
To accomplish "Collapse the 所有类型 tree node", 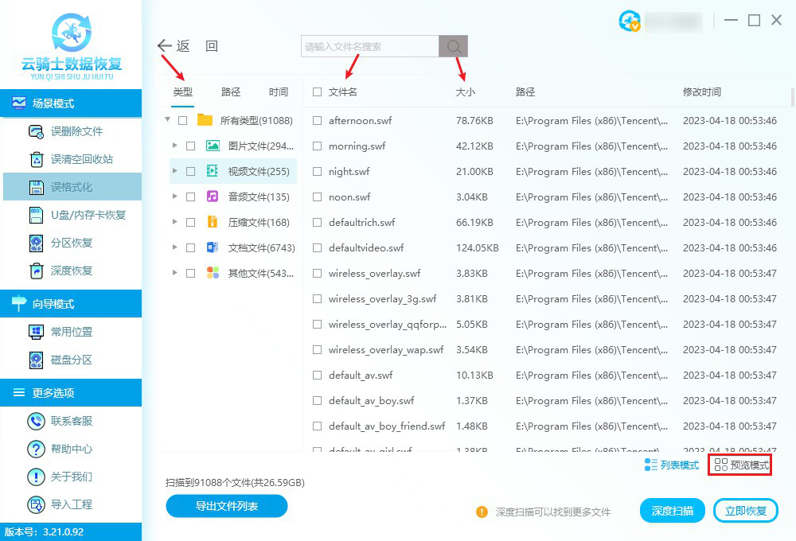I will [x=167, y=120].
